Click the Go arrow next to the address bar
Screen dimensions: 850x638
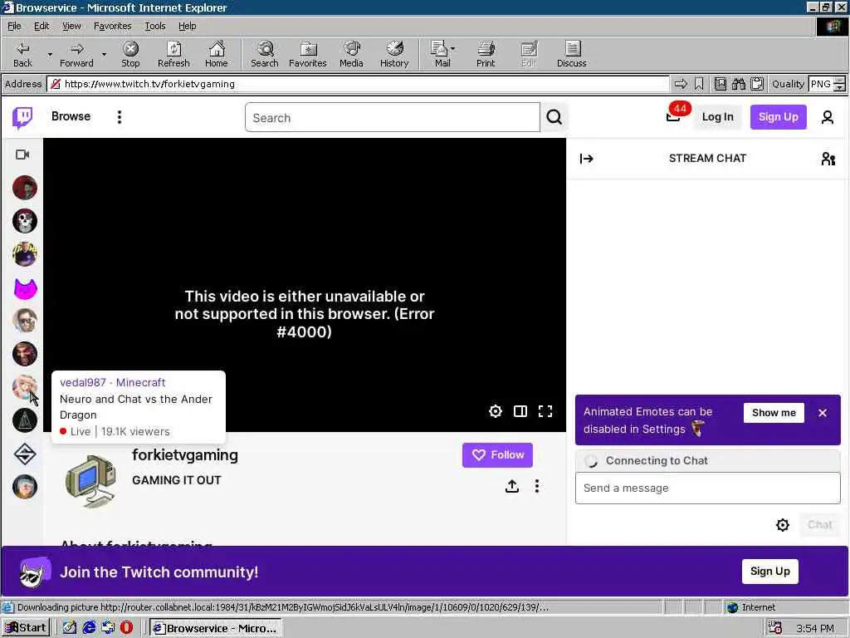[681, 84]
